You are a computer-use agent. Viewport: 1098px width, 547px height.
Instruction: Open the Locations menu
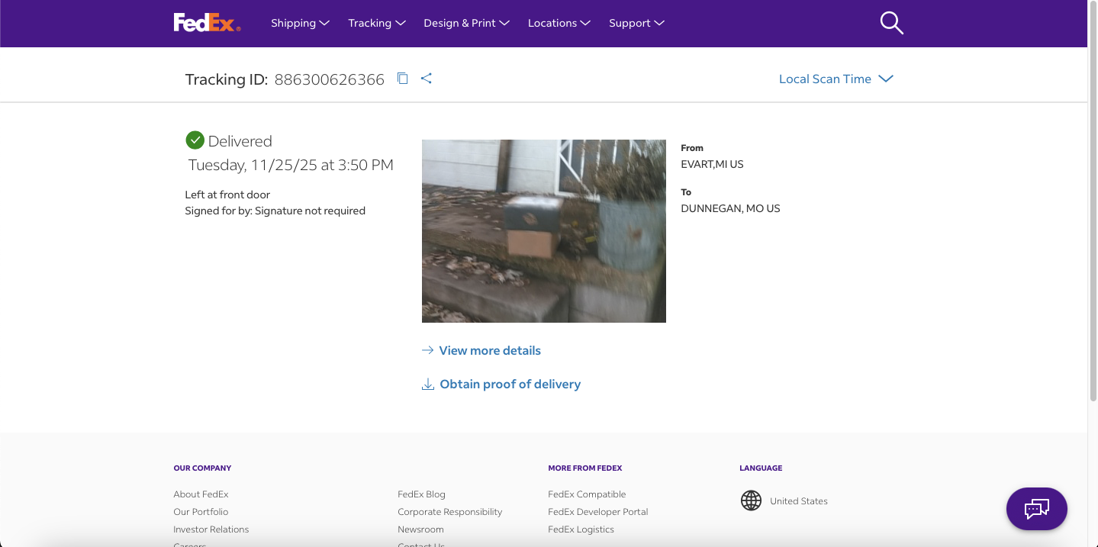(559, 23)
